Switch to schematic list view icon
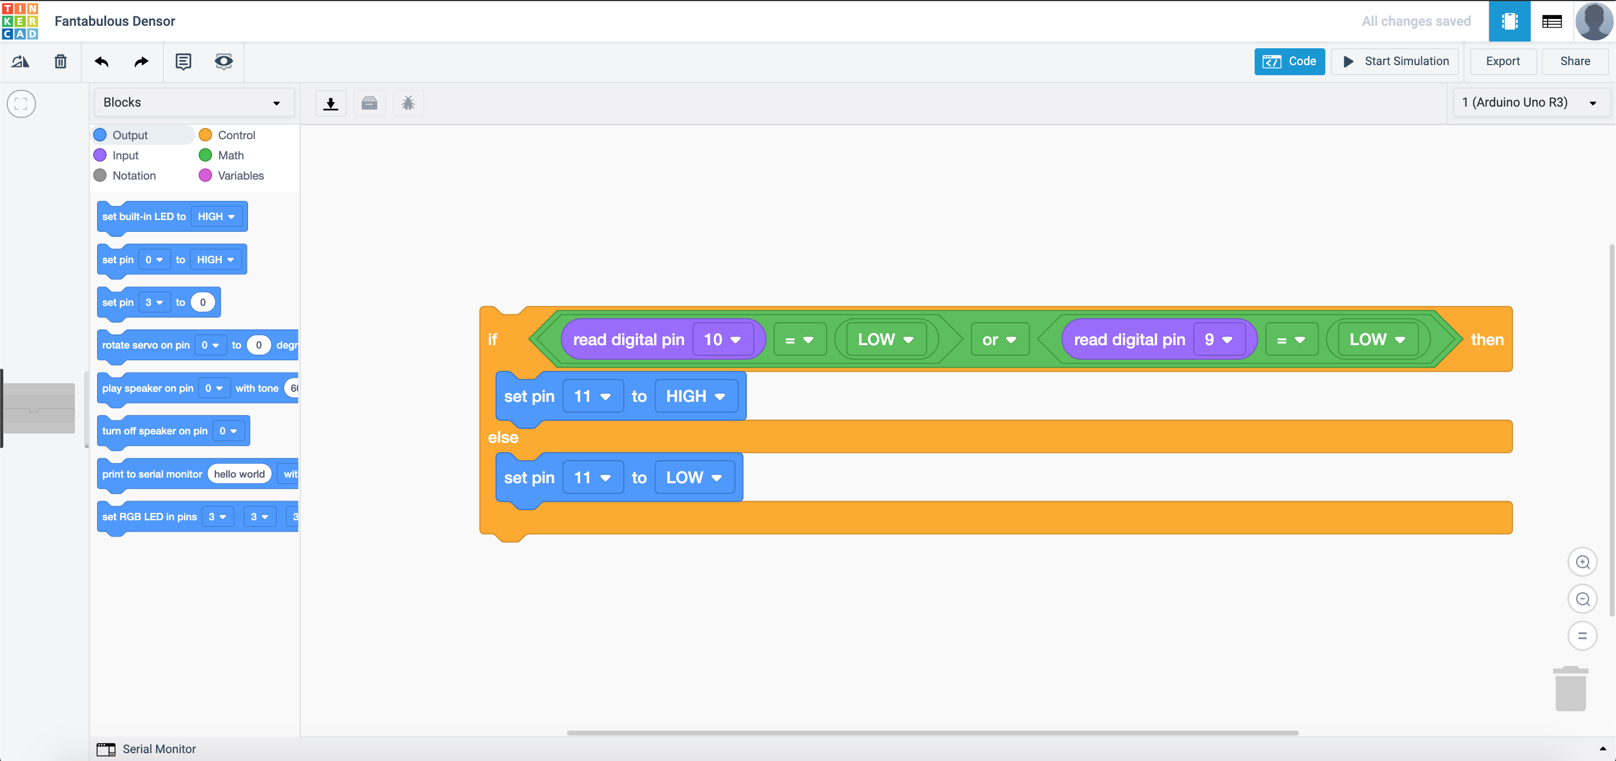 (x=1551, y=21)
